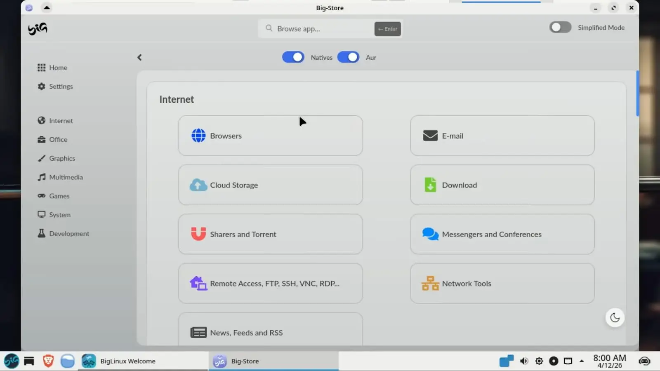Select Graphics category in sidebar
This screenshot has width=660, height=371.
(57, 158)
